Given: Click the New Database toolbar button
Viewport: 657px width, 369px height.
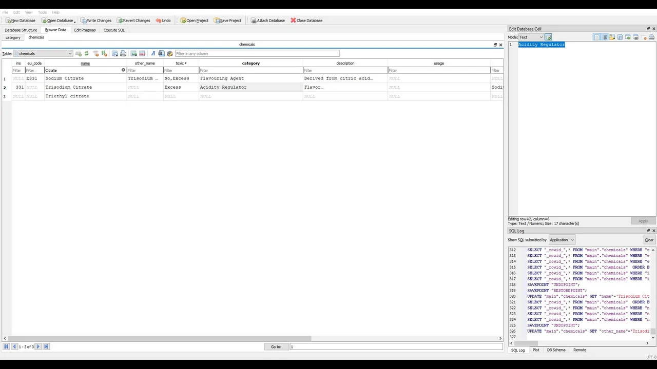Looking at the screenshot, I should [x=21, y=20].
